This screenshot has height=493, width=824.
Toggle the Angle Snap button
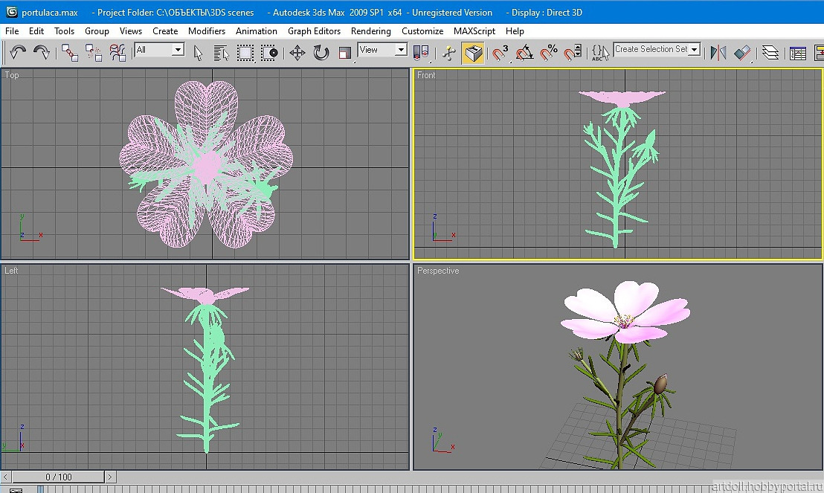[524, 53]
